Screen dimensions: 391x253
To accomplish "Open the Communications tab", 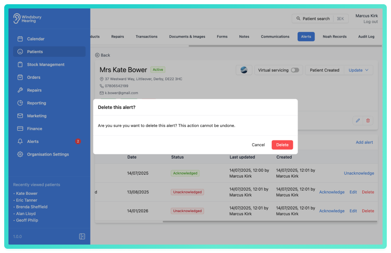I will pos(275,37).
